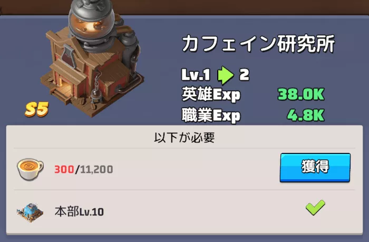Tap the gold S5 season badge
This screenshot has width=369, height=242.
pos(37,109)
